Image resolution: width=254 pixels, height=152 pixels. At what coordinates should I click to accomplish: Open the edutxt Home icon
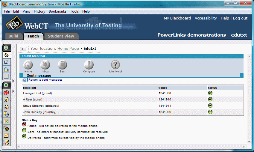click(x=28, y=65)
